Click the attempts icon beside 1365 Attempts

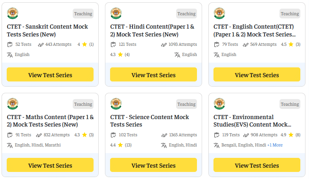click(x=164, y=135)
